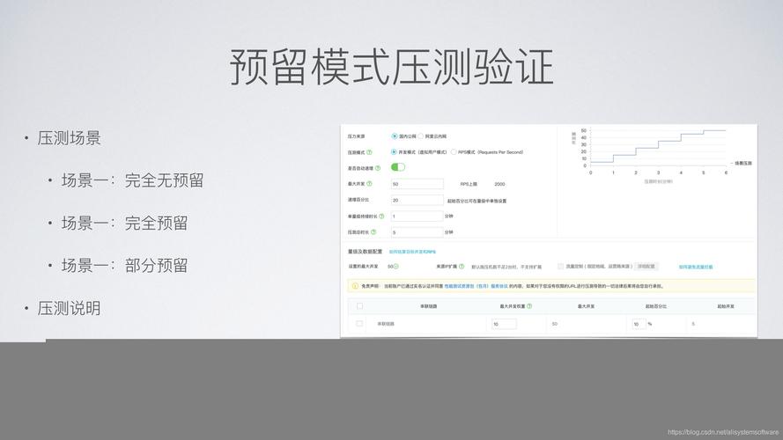Click the 压测总时长 input showing 5
783x440 pixels.
pyautogui.click(x=417, y=232)
